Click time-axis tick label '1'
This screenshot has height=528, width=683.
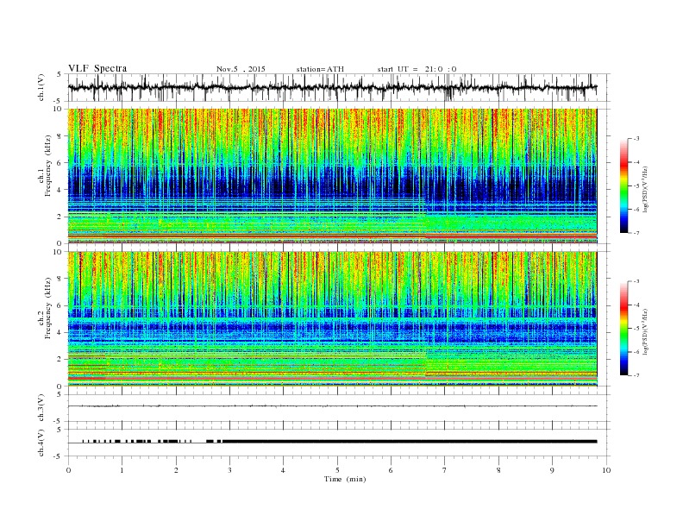point(122,470)
